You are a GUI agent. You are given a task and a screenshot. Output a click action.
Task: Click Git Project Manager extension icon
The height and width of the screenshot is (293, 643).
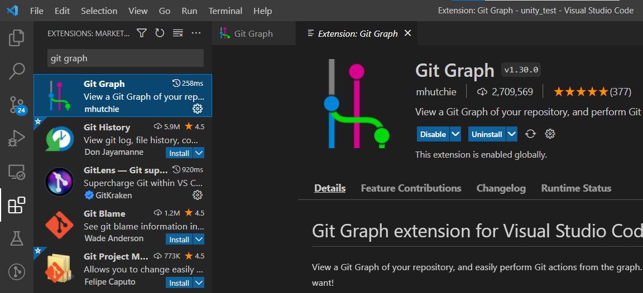[60, 268]
